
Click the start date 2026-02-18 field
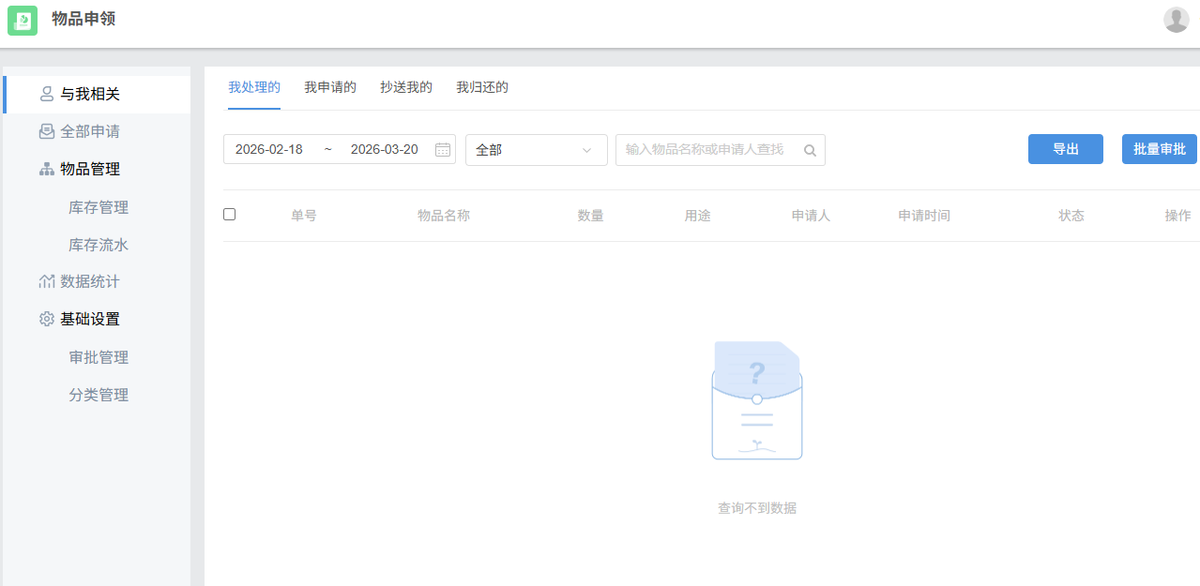pos(269,150)
